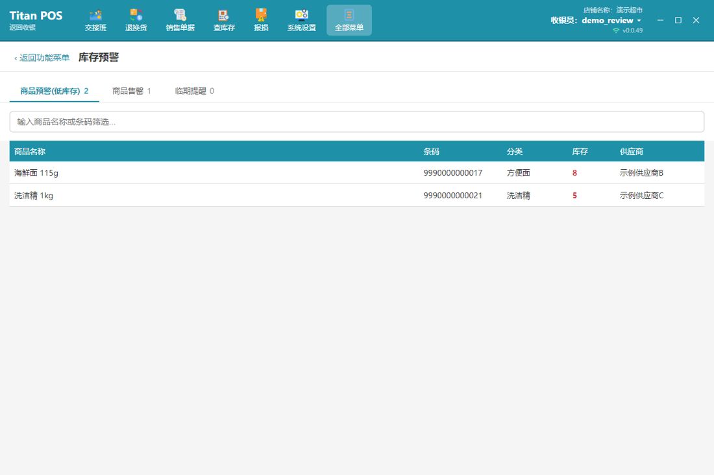Screen dimensions: 714x475
Task: Open the 全部菜单 all menus icon
Action: click(x=349, y=21)
